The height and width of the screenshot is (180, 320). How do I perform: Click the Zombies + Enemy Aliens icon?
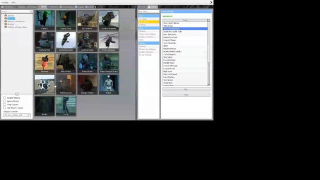5,27
